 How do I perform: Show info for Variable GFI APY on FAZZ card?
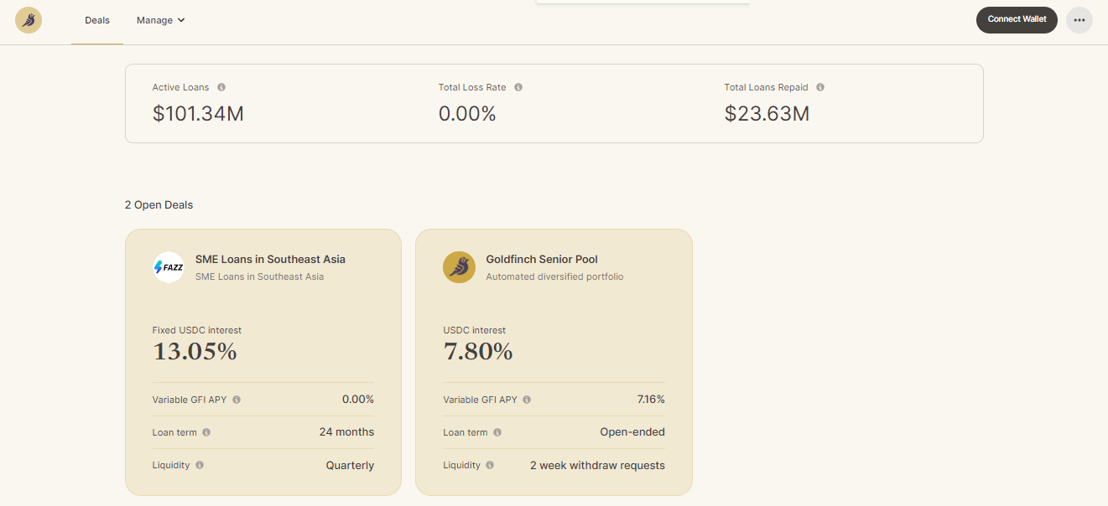[237, 400]
